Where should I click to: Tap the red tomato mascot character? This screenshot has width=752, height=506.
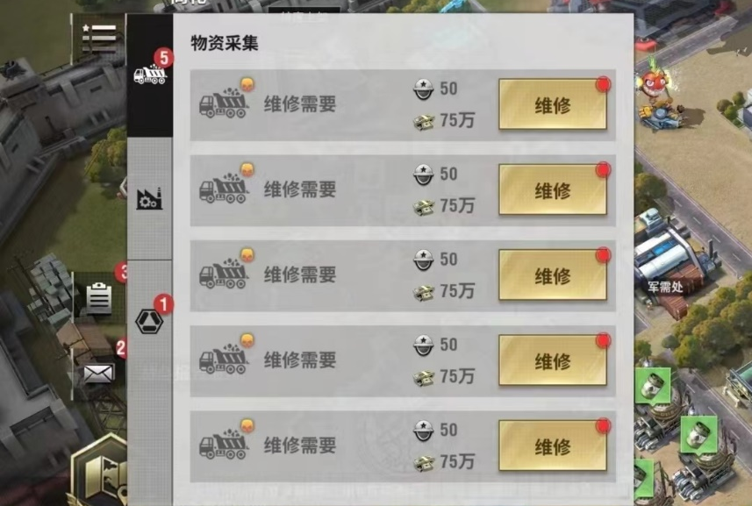coord(654,83)
